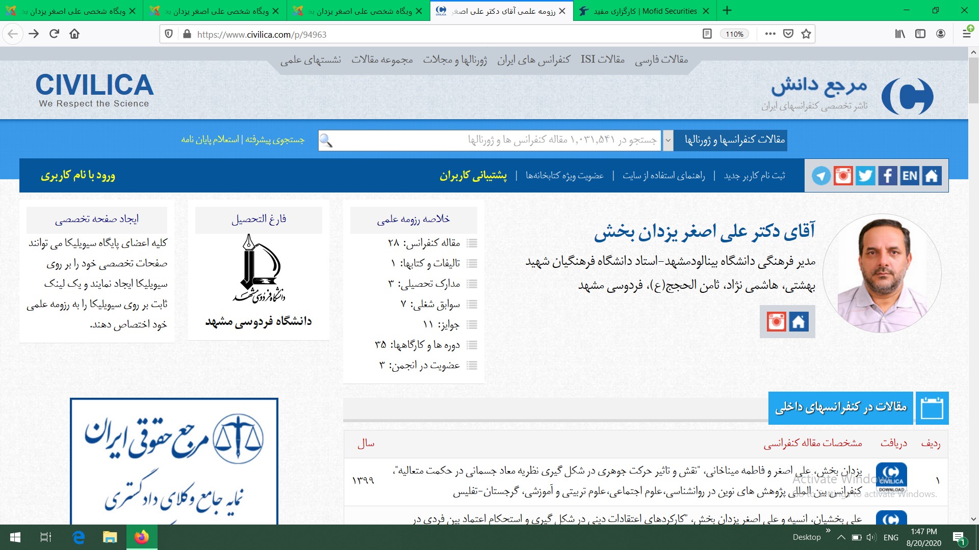This screenshot has height=550, width=979.
Task: Bookmark this page with star icon
Action: coord(806,34)
